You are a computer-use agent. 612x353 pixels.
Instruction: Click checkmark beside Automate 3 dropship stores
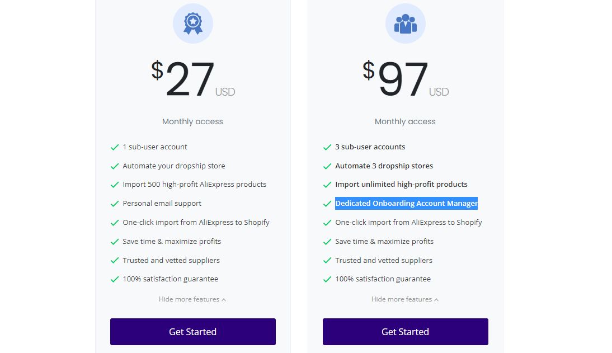tap(327, 166)
